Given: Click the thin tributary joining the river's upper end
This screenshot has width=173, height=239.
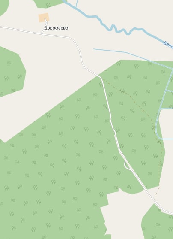Looking at the screenshot, I should pyautogui.click(x=77, y=3).
